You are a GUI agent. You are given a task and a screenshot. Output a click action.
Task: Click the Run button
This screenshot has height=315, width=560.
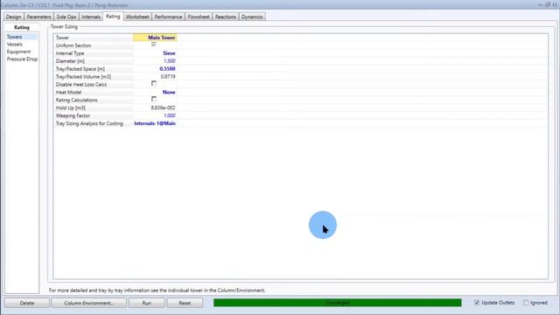[147, 303]
